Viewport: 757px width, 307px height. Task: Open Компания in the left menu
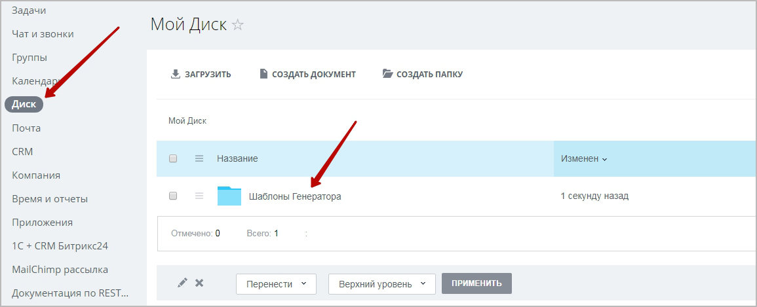pos(36,175)
